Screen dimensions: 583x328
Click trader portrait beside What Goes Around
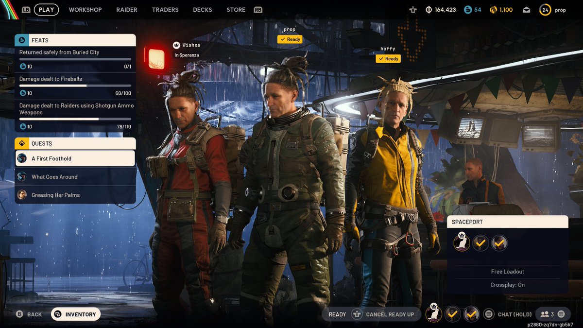tap(22, 177)
